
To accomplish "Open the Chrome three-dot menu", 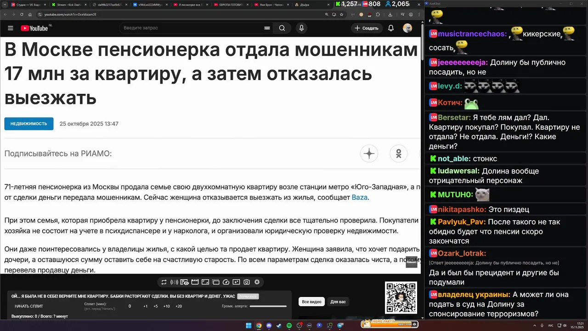I will coord(419,14).
